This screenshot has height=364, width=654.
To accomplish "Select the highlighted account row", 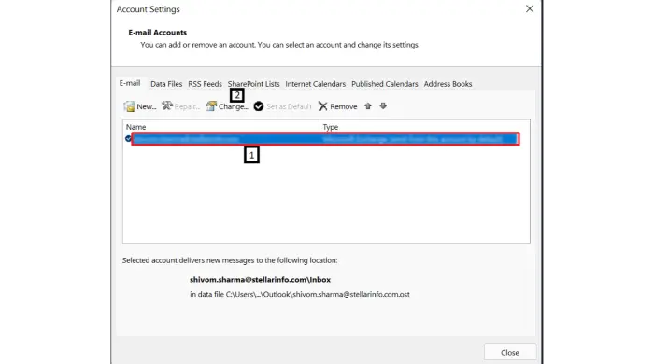I will pos(325,139).
